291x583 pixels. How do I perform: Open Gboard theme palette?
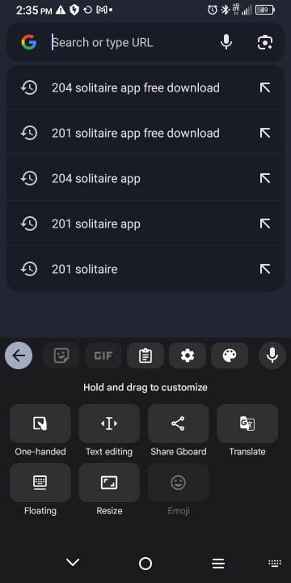(230, 355)
